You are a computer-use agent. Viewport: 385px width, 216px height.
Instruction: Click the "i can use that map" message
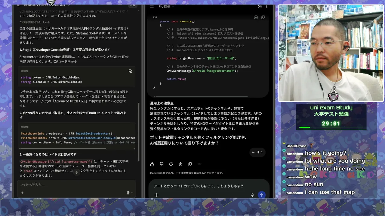[x=330, y=192]
